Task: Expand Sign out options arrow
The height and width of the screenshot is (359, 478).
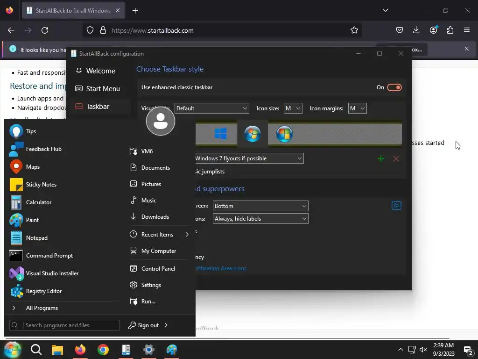Action: 166,325
